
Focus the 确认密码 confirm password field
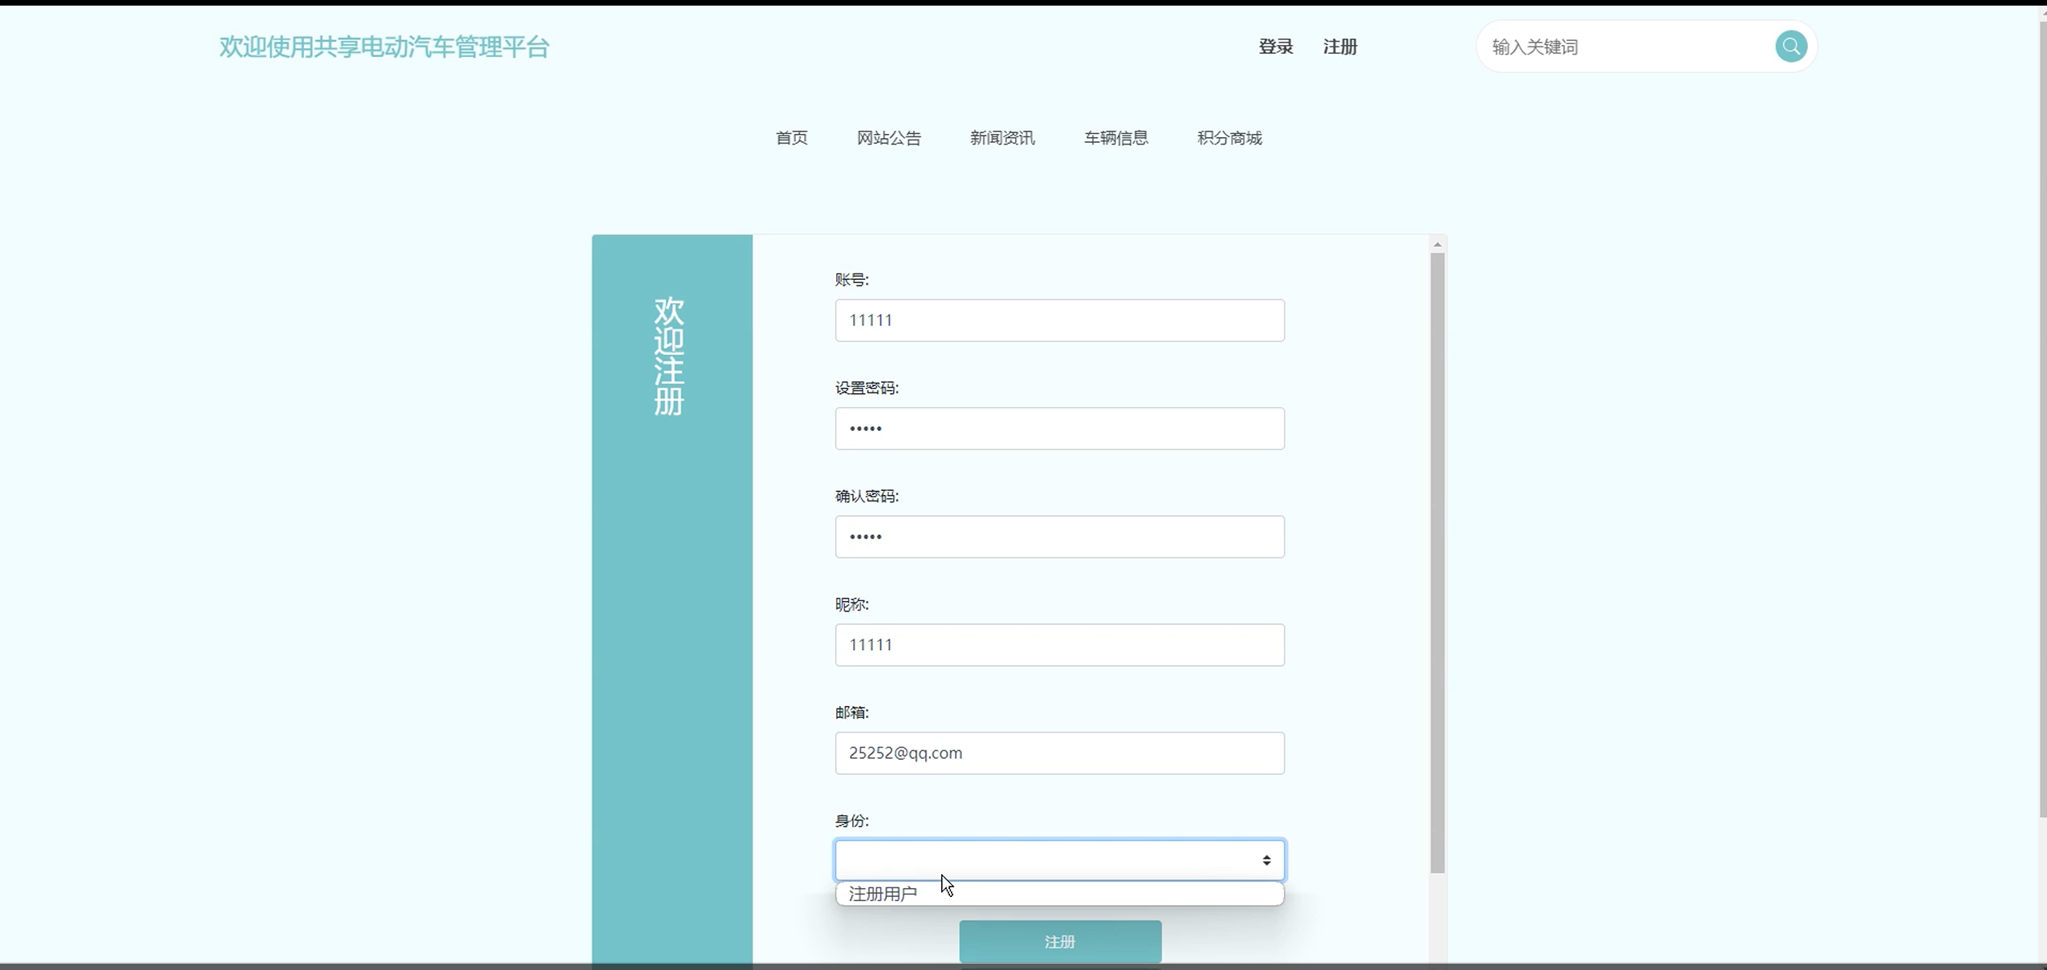point(1059,537)
